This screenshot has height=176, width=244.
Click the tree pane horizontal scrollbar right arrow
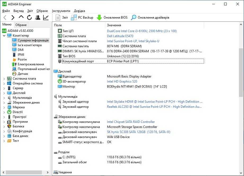(x=48, y=172)
